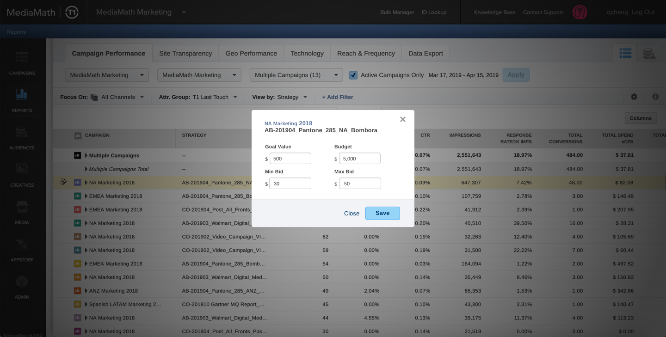666x337 pixels.
Task: Open the Creatives sidebar section
Action: [22, 175]
